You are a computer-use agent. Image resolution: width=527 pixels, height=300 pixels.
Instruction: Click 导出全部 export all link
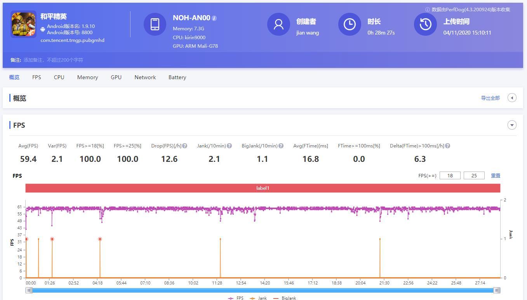tap(490, 98)
